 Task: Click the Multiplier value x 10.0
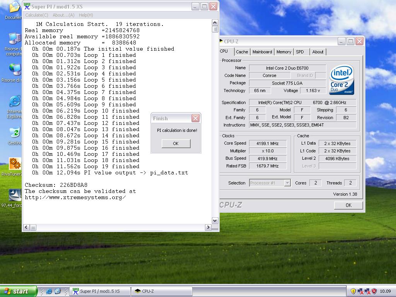[x=268, y=151]
